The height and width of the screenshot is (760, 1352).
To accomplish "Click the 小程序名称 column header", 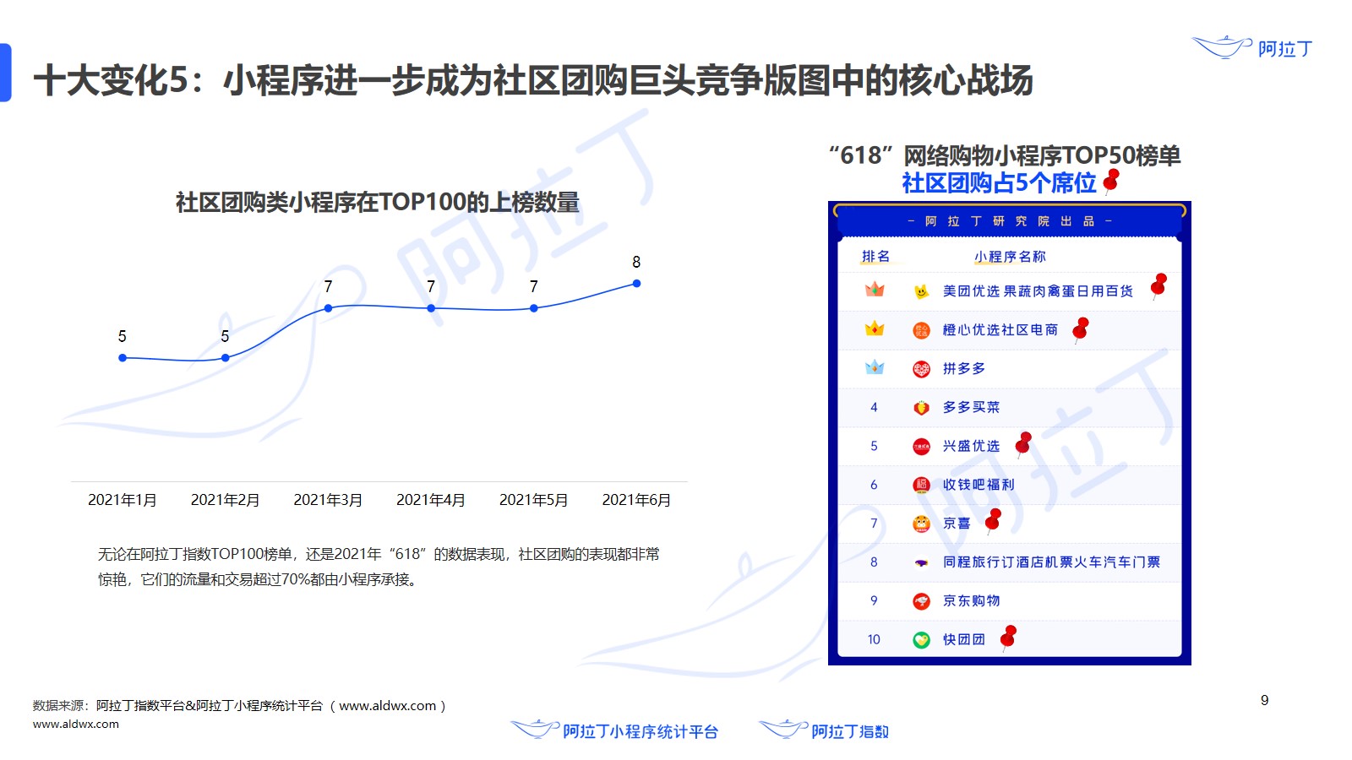I will (x=1009, y=257).
